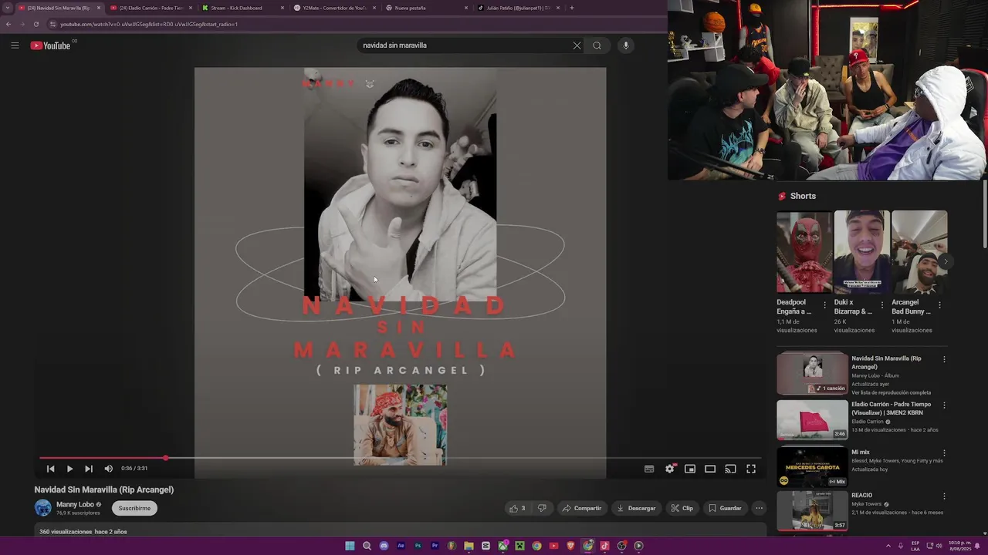Open the Deadpool Engaña short
988x555 pixels.
(x=804, y=252)
